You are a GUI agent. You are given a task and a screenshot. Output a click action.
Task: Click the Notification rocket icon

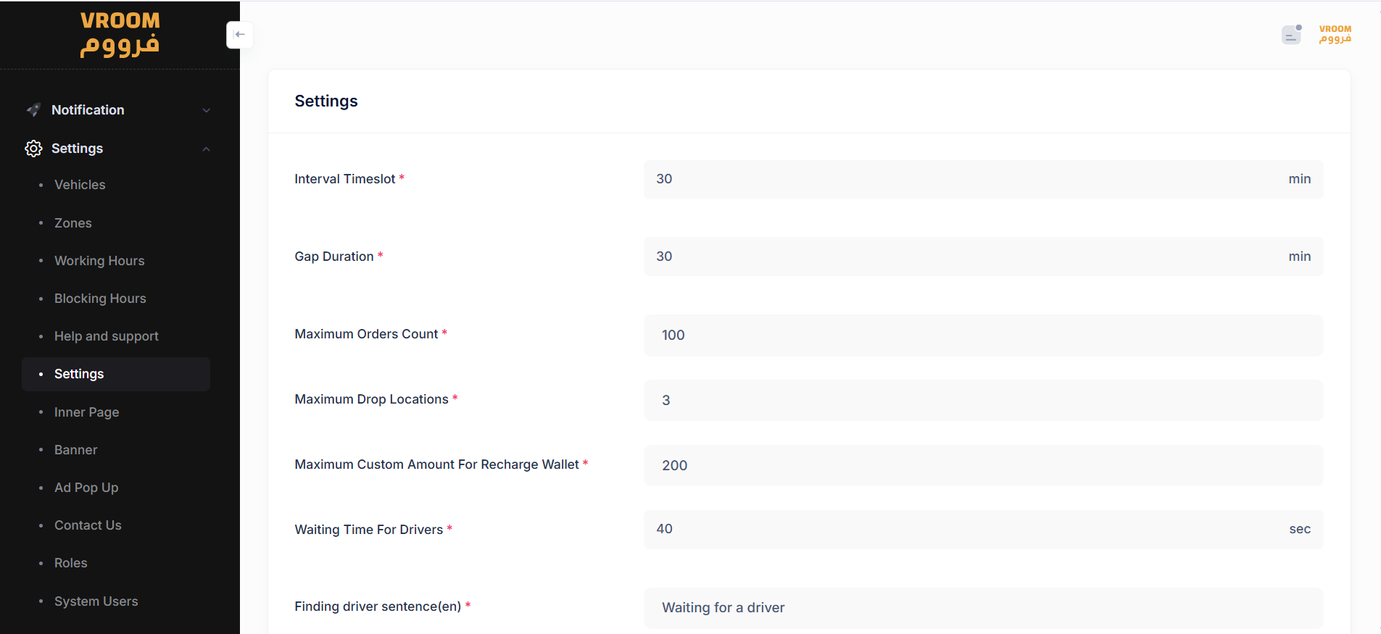(33, 110)
